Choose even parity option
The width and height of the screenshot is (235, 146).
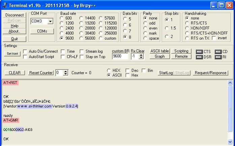(x=145, y=28)
